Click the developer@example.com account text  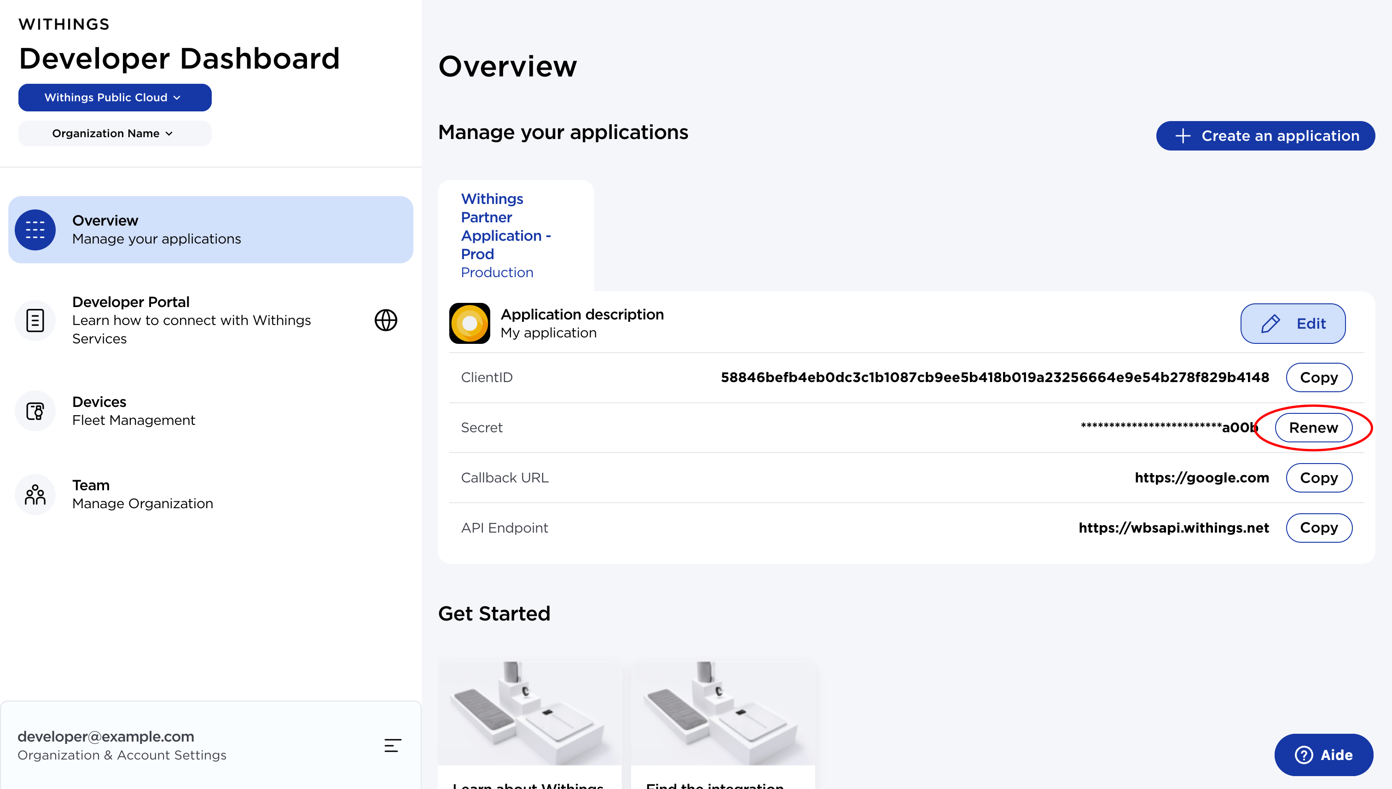[x=106, y=737]
